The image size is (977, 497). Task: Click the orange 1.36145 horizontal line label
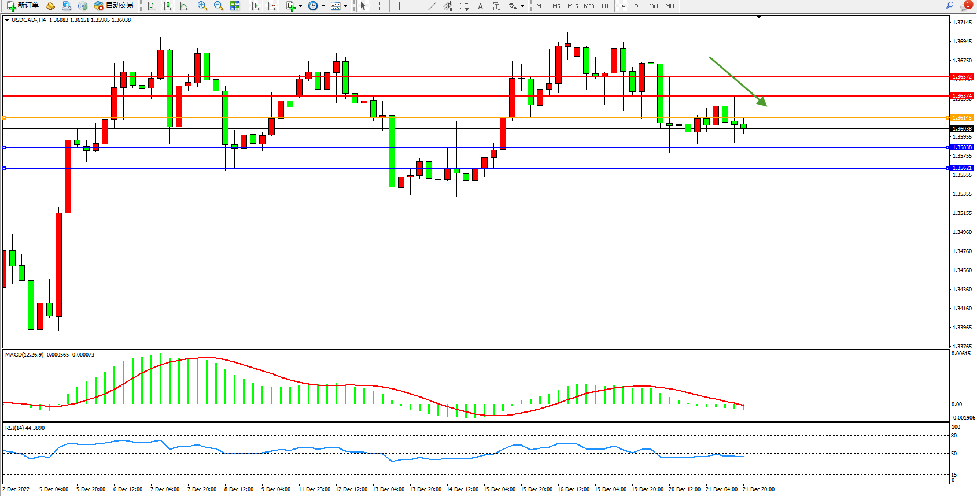962,118
